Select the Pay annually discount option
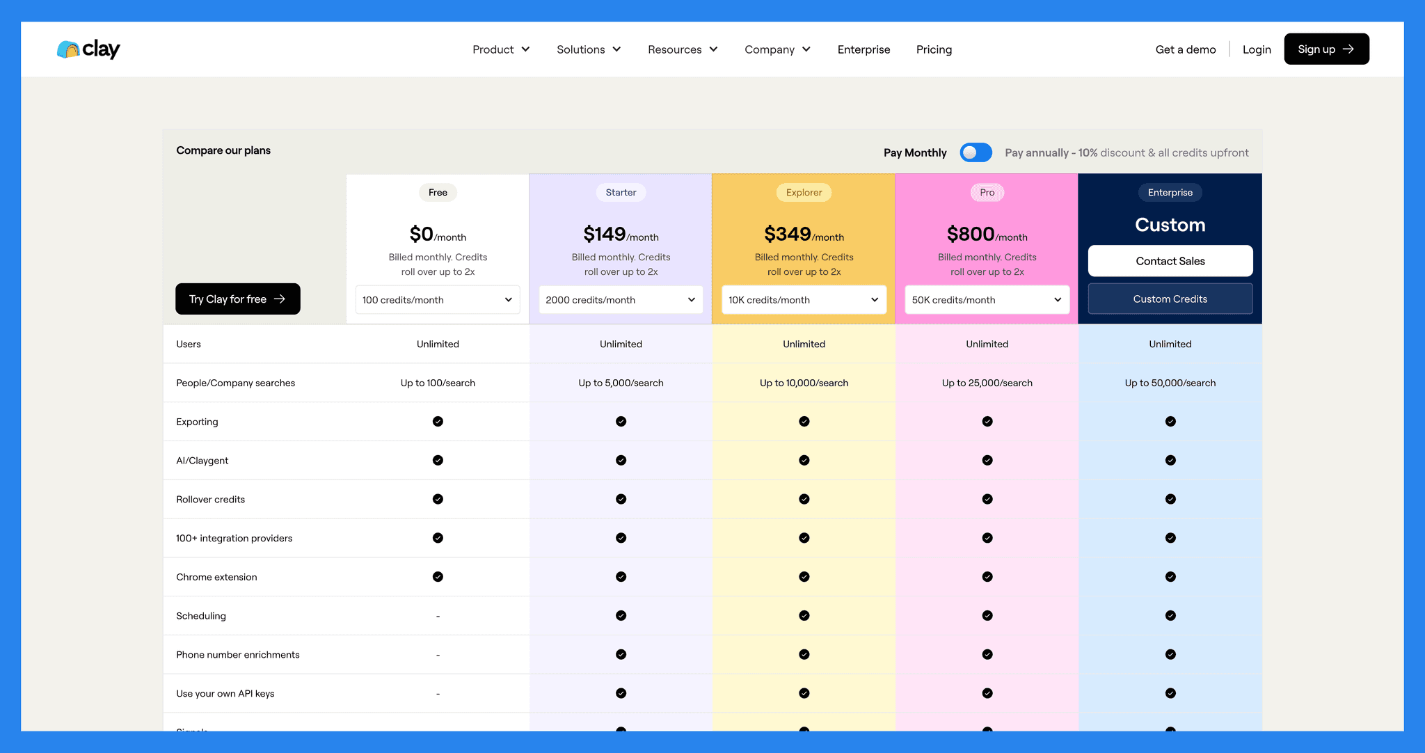This screenshot has height=753, width=1425. point(1126,152)
